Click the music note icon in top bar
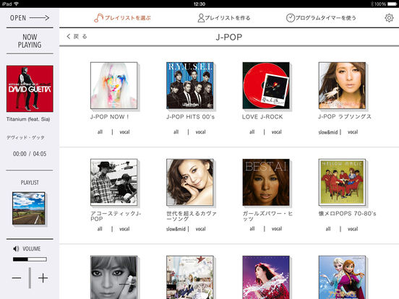The image size is (399, 299). coord(98,18)
